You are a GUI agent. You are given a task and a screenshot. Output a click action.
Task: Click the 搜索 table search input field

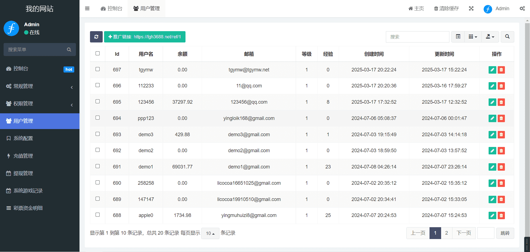pos(417,37)
